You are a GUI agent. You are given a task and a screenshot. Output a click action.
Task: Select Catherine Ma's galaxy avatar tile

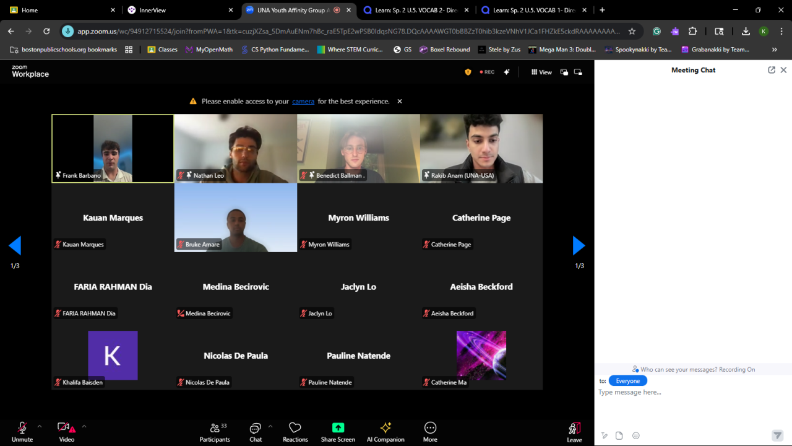pos(481,356)
